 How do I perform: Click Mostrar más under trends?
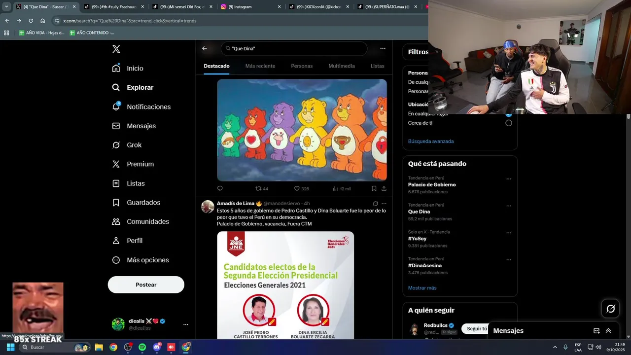[422, 288]
